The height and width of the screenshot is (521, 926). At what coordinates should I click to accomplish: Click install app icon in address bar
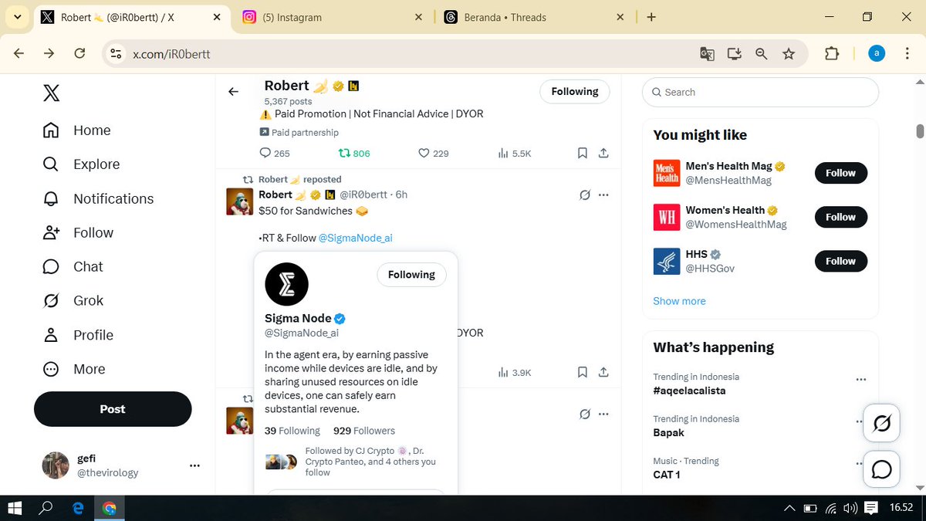tap(734, 53)
